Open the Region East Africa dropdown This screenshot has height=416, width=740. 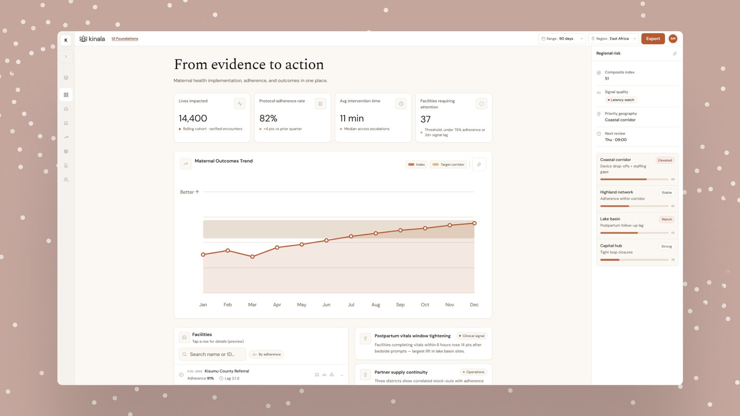[613, 39]
